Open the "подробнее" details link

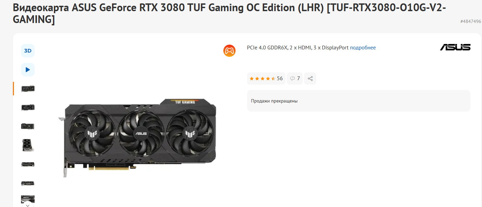(363, 48)
